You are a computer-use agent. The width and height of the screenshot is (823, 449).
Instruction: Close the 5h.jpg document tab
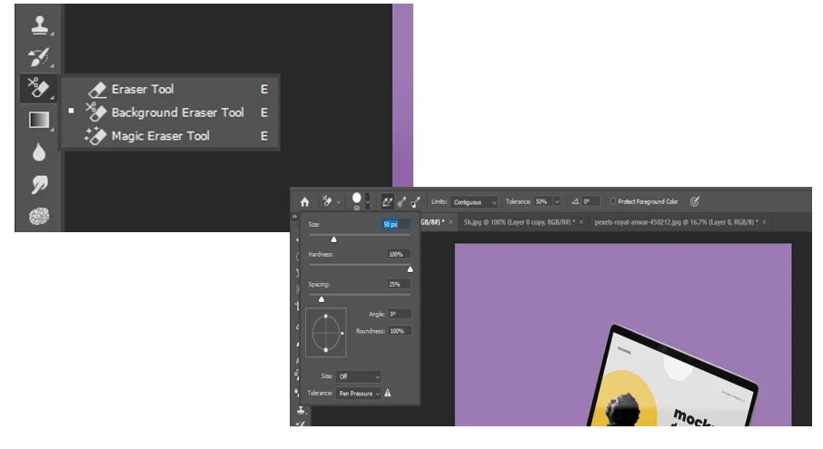coord(581,222)
